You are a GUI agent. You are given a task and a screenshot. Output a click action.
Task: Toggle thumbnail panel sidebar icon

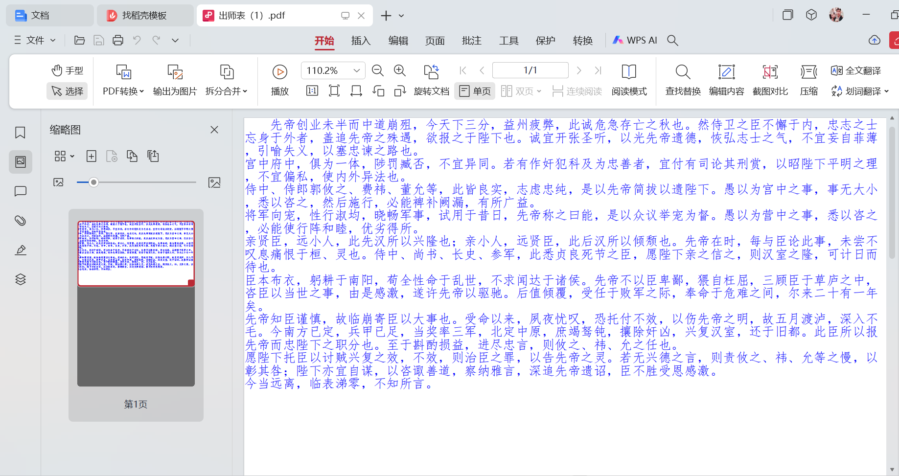(x=20, y=162)
